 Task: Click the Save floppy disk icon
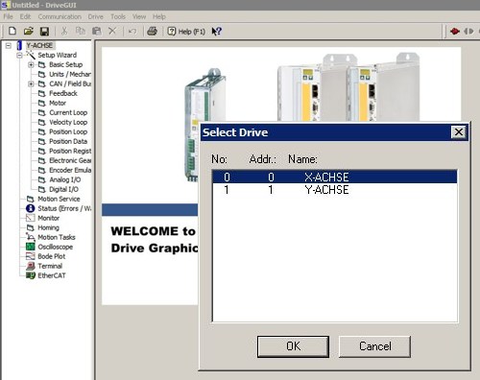tap(44, 31)
